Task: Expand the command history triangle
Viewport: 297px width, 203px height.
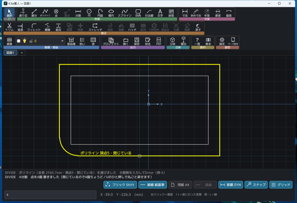Action: pos(8,195)
